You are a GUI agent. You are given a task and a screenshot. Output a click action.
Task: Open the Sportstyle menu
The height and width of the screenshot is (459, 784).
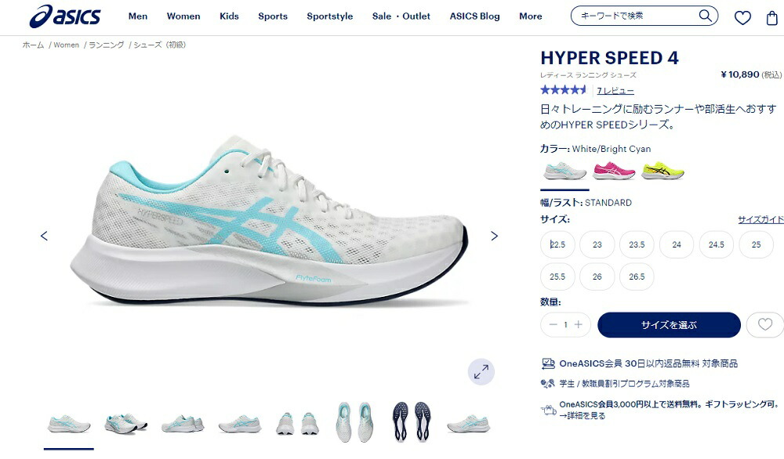(329, 16)
